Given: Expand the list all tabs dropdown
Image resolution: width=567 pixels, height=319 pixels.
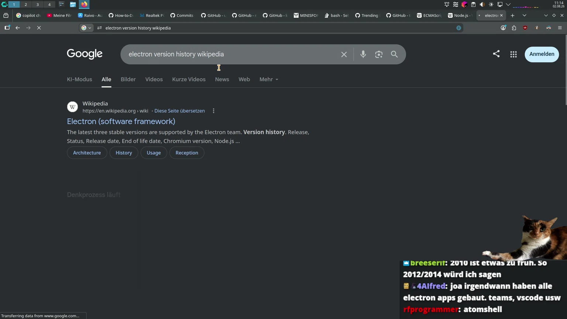Looking at the screenshot, I should point(524,16).
